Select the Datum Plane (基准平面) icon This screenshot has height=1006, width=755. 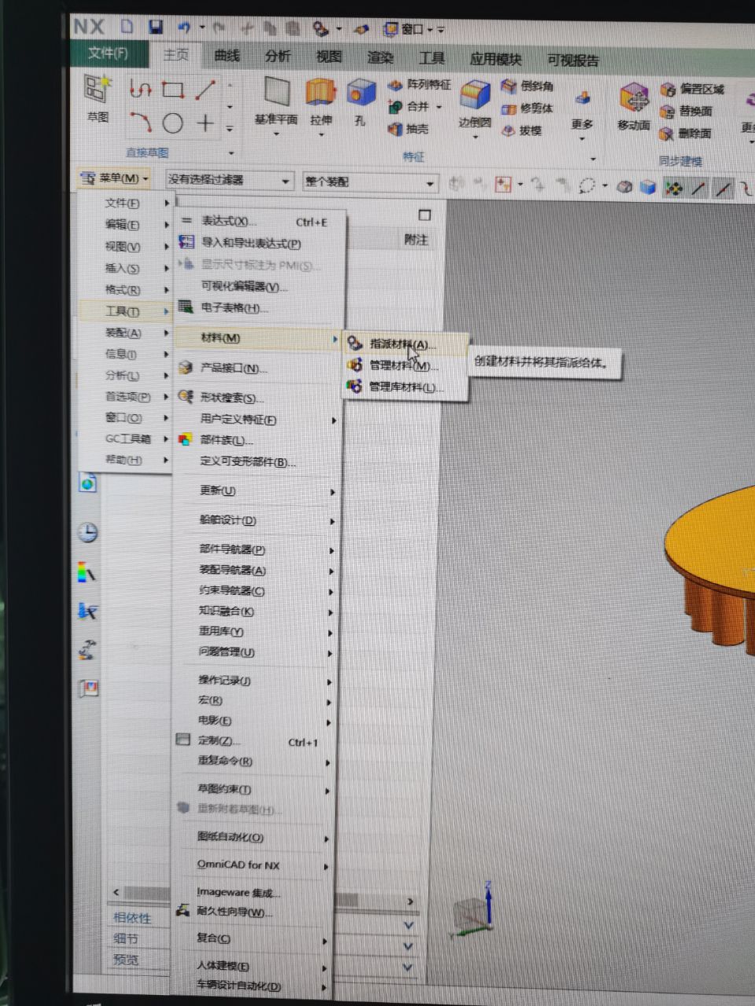tap(277, 96)
